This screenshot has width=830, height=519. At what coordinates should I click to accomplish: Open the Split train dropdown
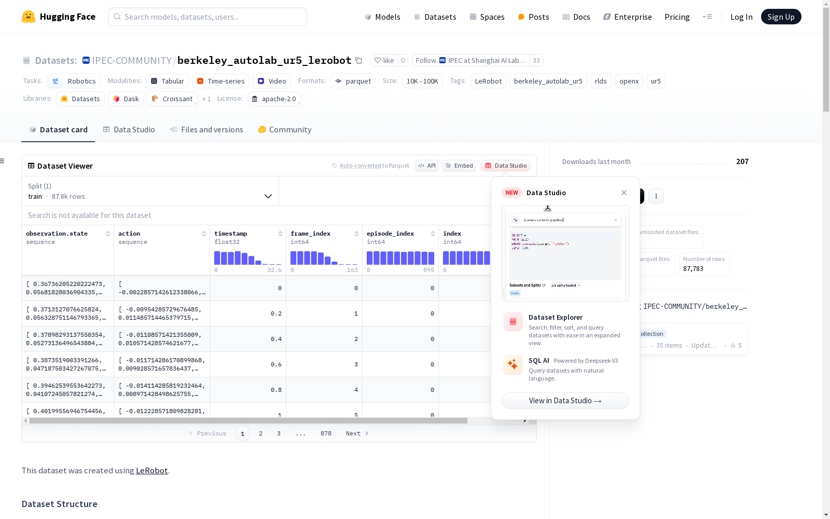tap(150, 191)
